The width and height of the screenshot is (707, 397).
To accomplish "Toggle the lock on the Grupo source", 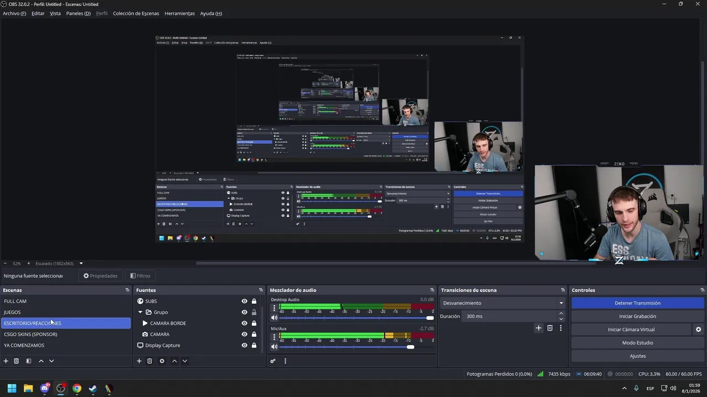I will 254,312.
